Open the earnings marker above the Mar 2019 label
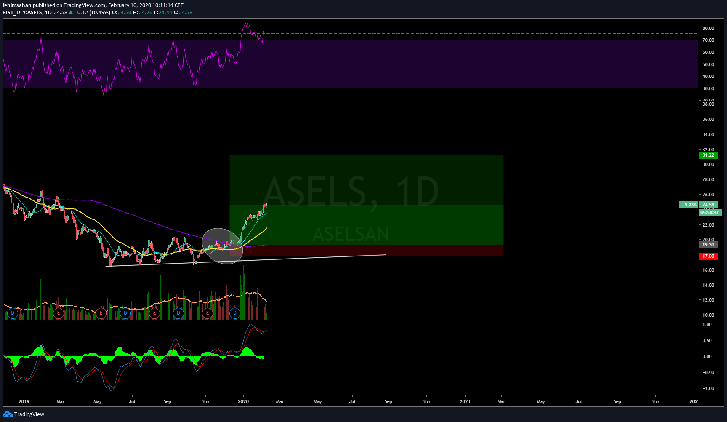The height and width of the screenshot is (422, 727). (x=58, y=313)
